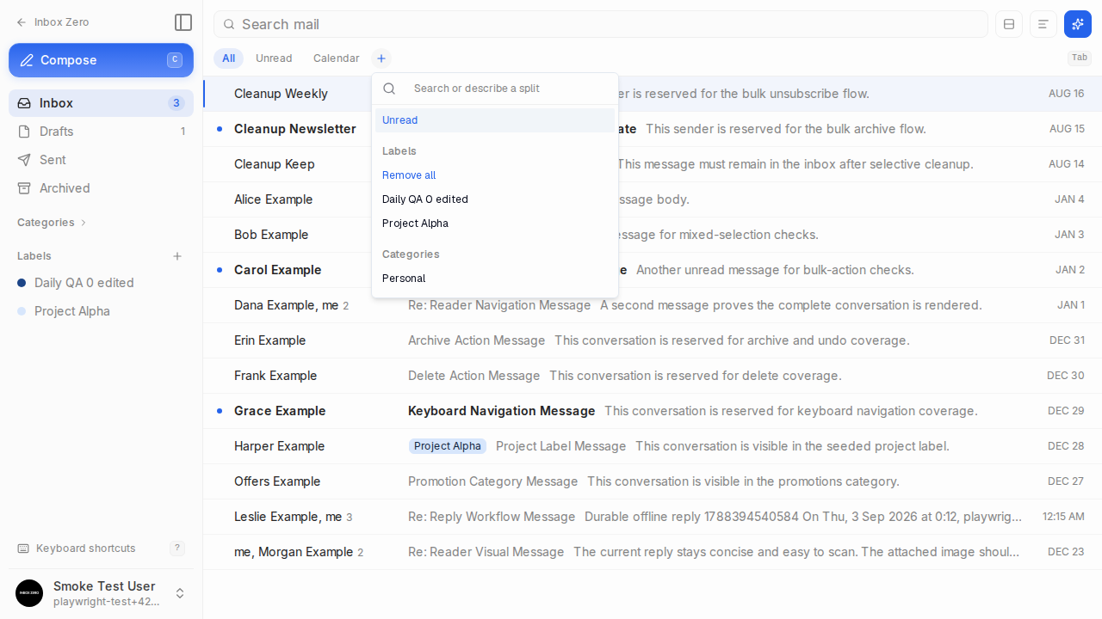The height and width of the screenshot is (619, 1102).
Task: Click the Remove all link
Action: tap(409, 175)
